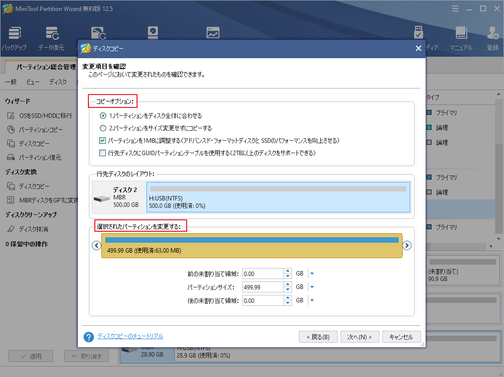Viewport: 504px width, 377px height.
Task: Increase パーティションサイズ with up spinner
Action: point(288,284)
